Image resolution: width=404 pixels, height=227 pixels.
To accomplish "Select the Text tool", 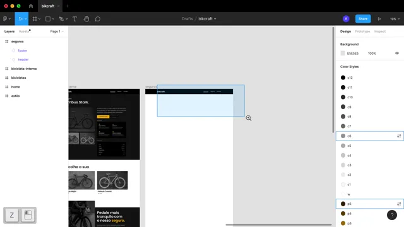I will pos(74,19).
